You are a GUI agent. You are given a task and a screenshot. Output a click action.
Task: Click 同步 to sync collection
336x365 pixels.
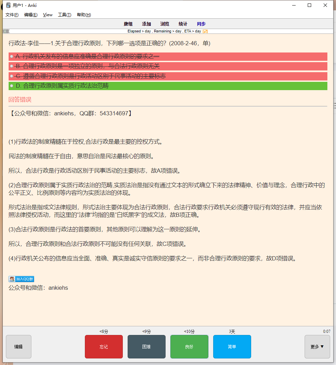click(201, 24)
